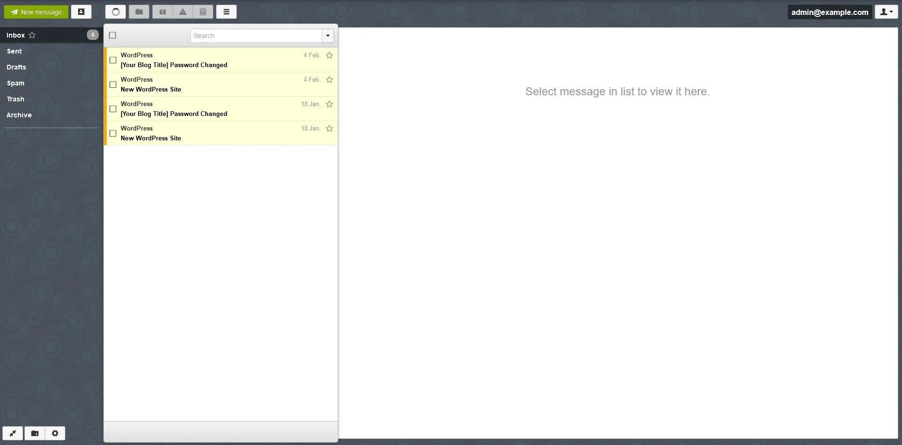Image resolution: width=902 pixels, height=445 pixels.
Task: Tick the checkbox on the first Password Changed message
Action: 112,60
